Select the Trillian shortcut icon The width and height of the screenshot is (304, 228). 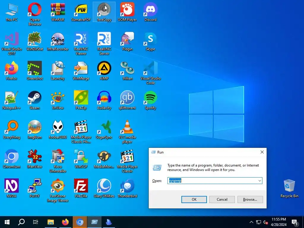pyautogui.click(x=127, y=71)
